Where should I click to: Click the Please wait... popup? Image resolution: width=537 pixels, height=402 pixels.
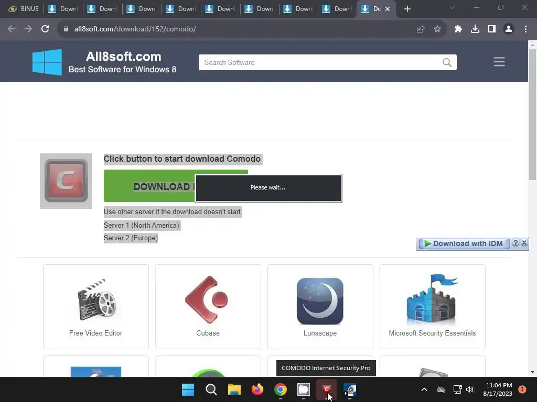(268, 188)
